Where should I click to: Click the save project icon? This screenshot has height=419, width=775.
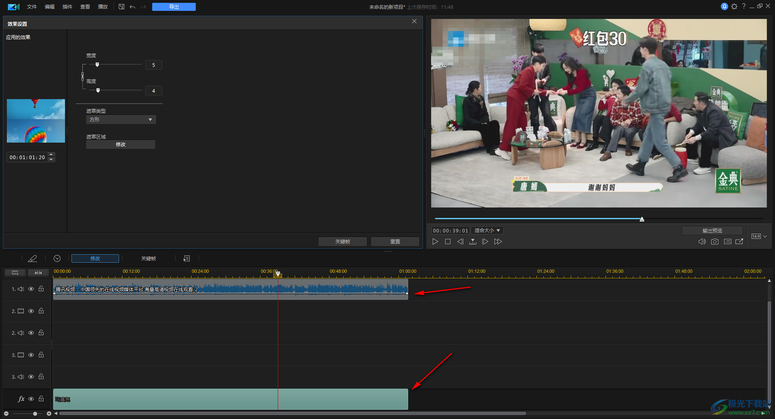[x=121, y=7]
